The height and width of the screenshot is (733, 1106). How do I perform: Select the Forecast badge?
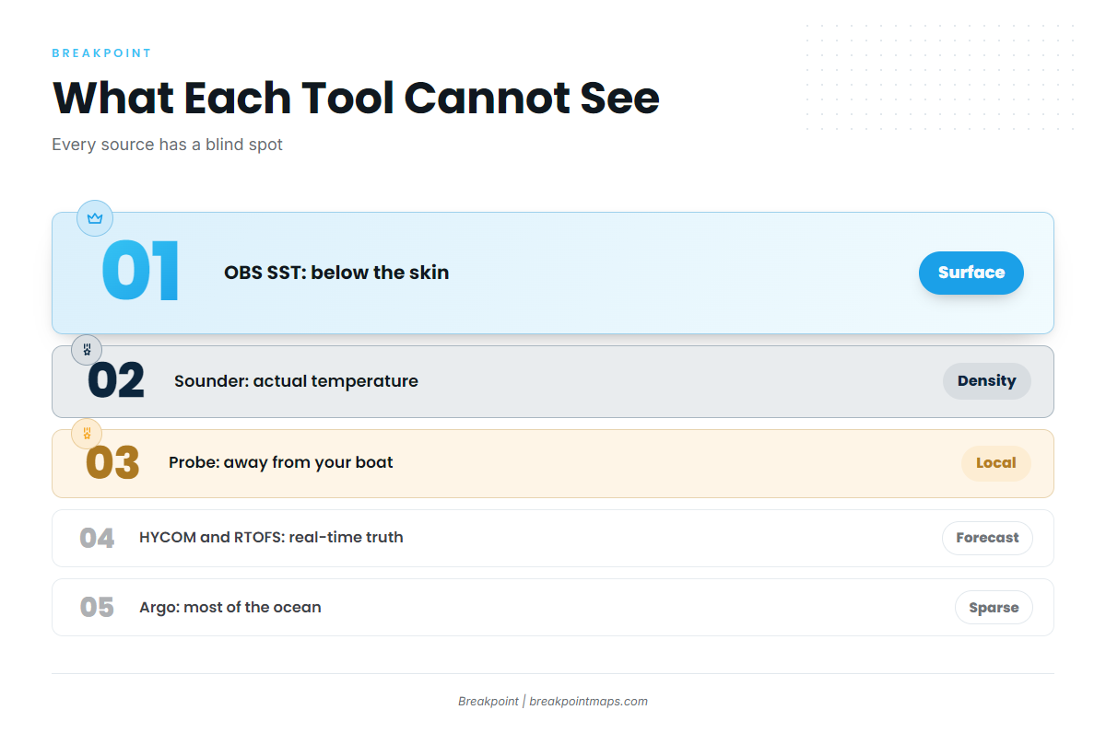click(987, 538)
